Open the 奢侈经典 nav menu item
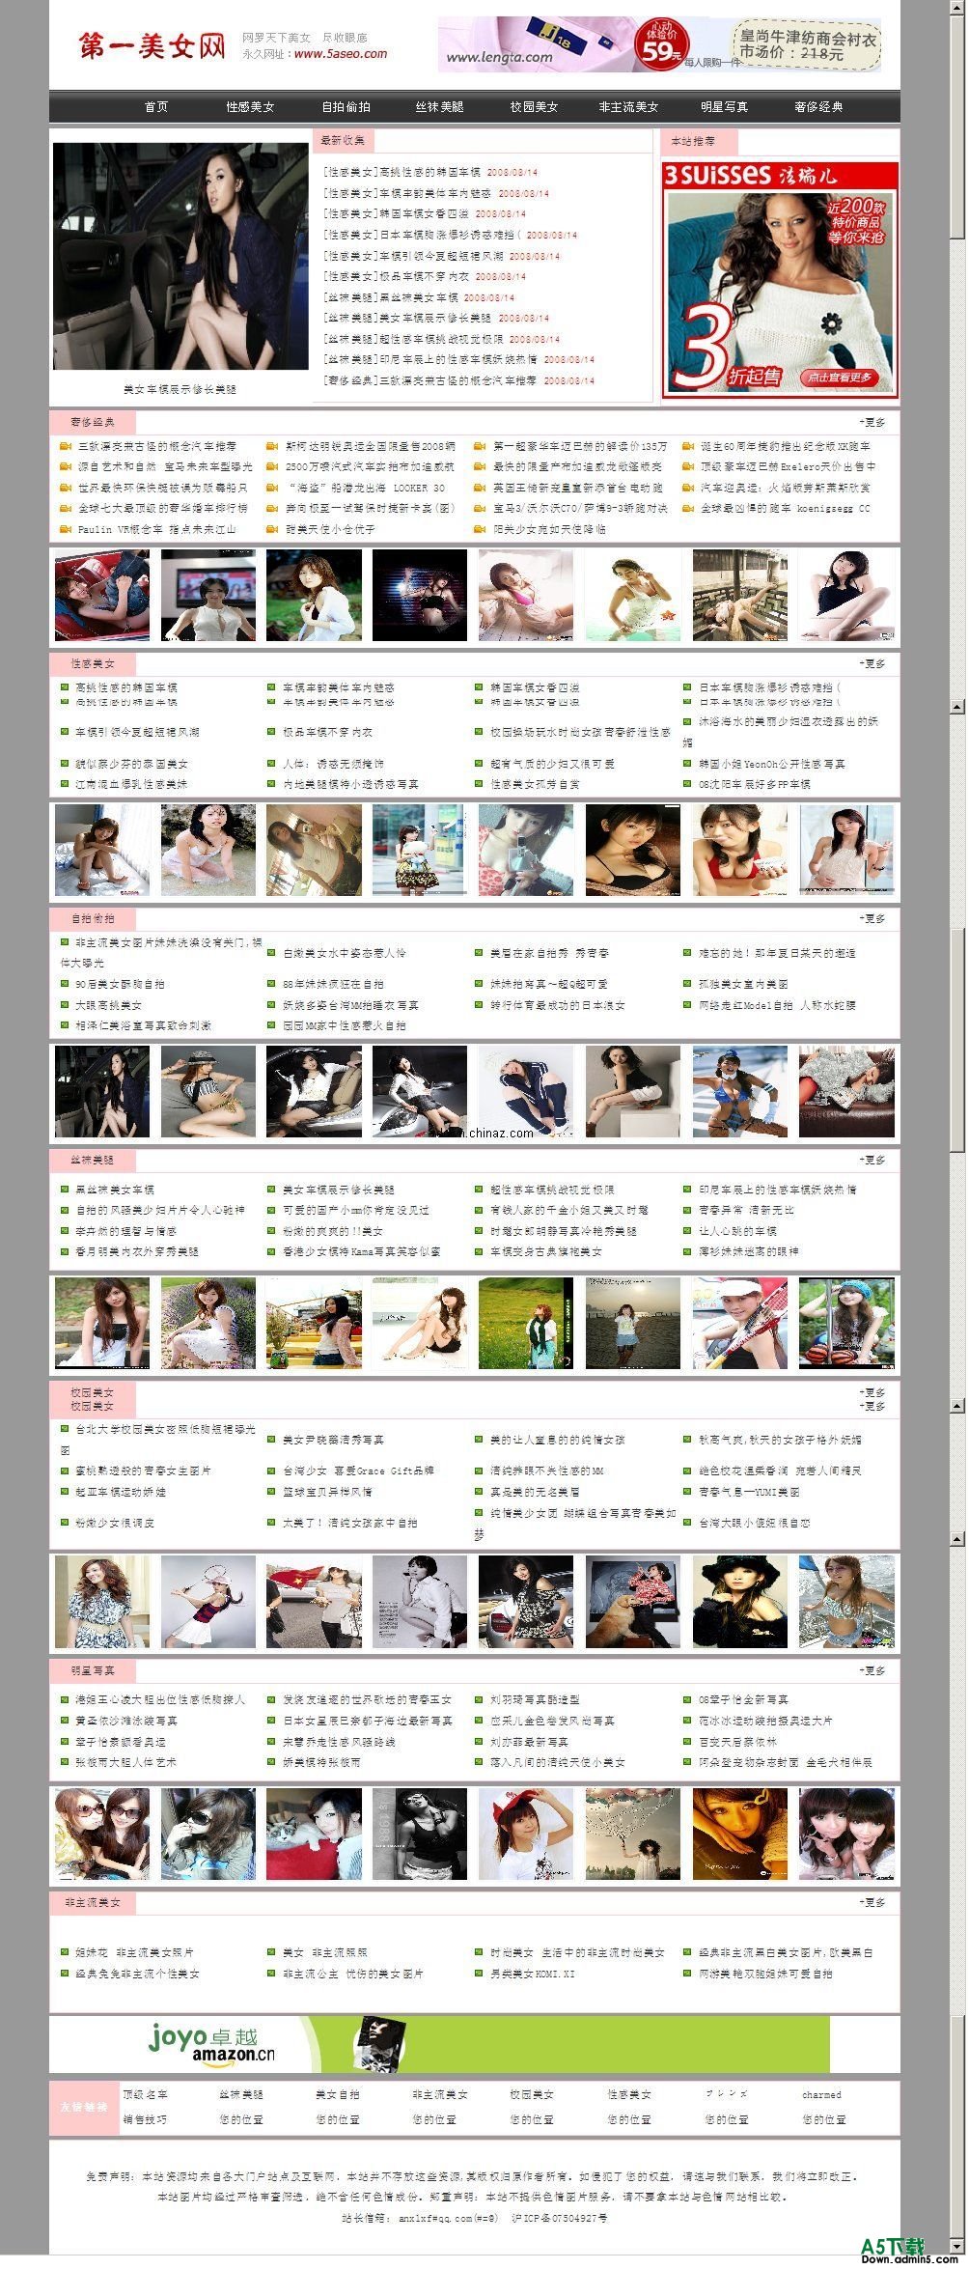Image resolution: width=969 pixels, height=2269 pixels. coord(818,107)
